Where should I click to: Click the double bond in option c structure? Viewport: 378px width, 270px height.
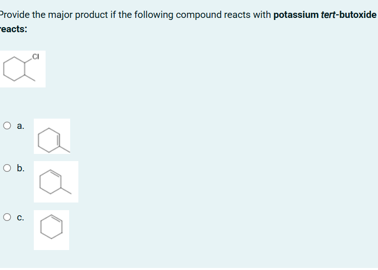click(57, 218)
